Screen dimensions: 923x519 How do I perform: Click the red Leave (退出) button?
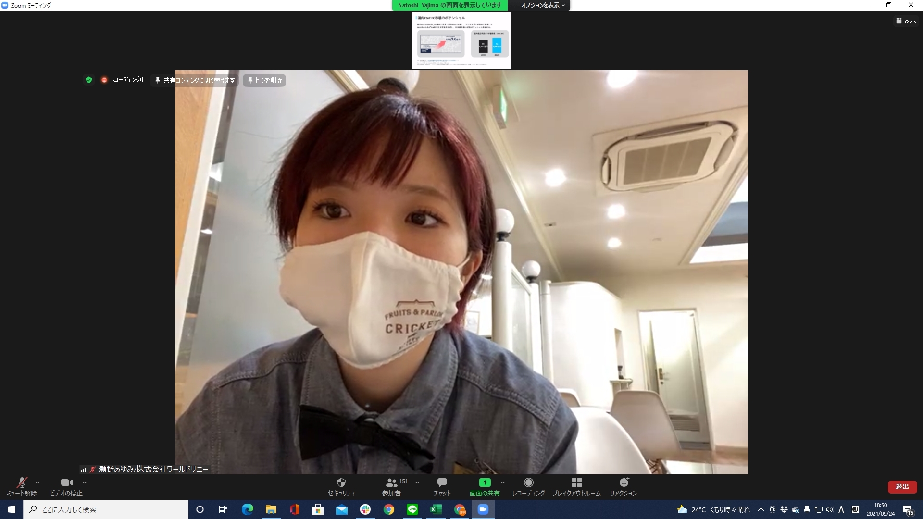tap(902, 487)
